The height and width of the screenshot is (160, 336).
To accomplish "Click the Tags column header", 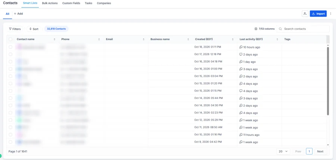I will 287,39.
